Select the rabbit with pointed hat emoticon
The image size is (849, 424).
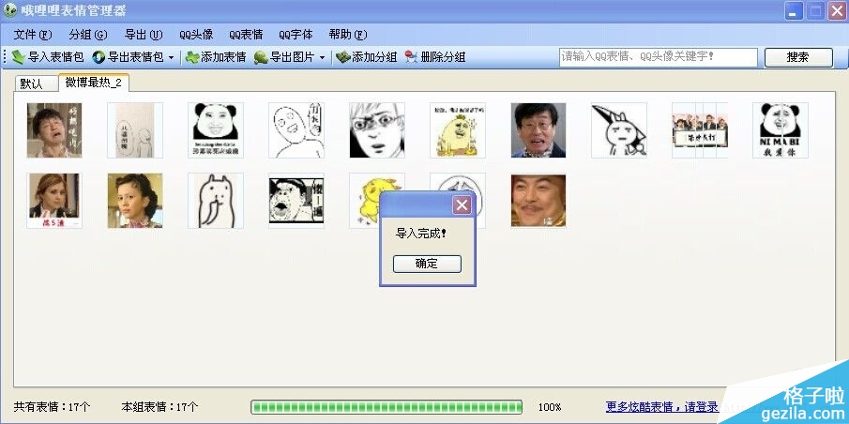pyautogui.click(x=619, y=130)
